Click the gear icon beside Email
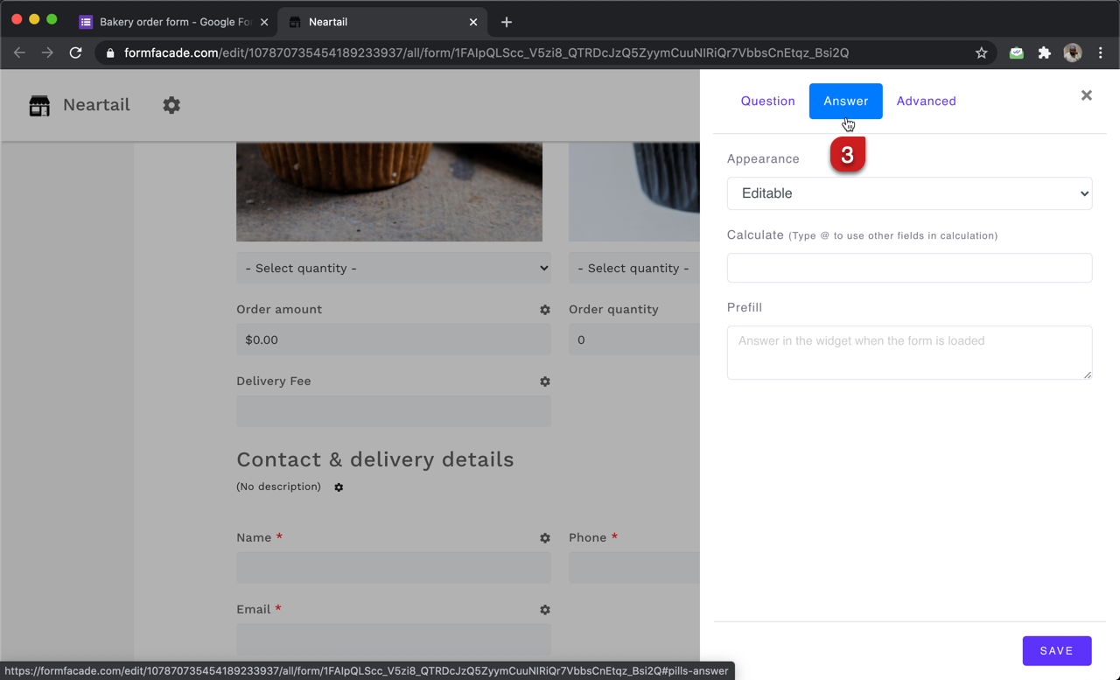The height and width of the screenshot is (680, 1120). pos(545,610)
